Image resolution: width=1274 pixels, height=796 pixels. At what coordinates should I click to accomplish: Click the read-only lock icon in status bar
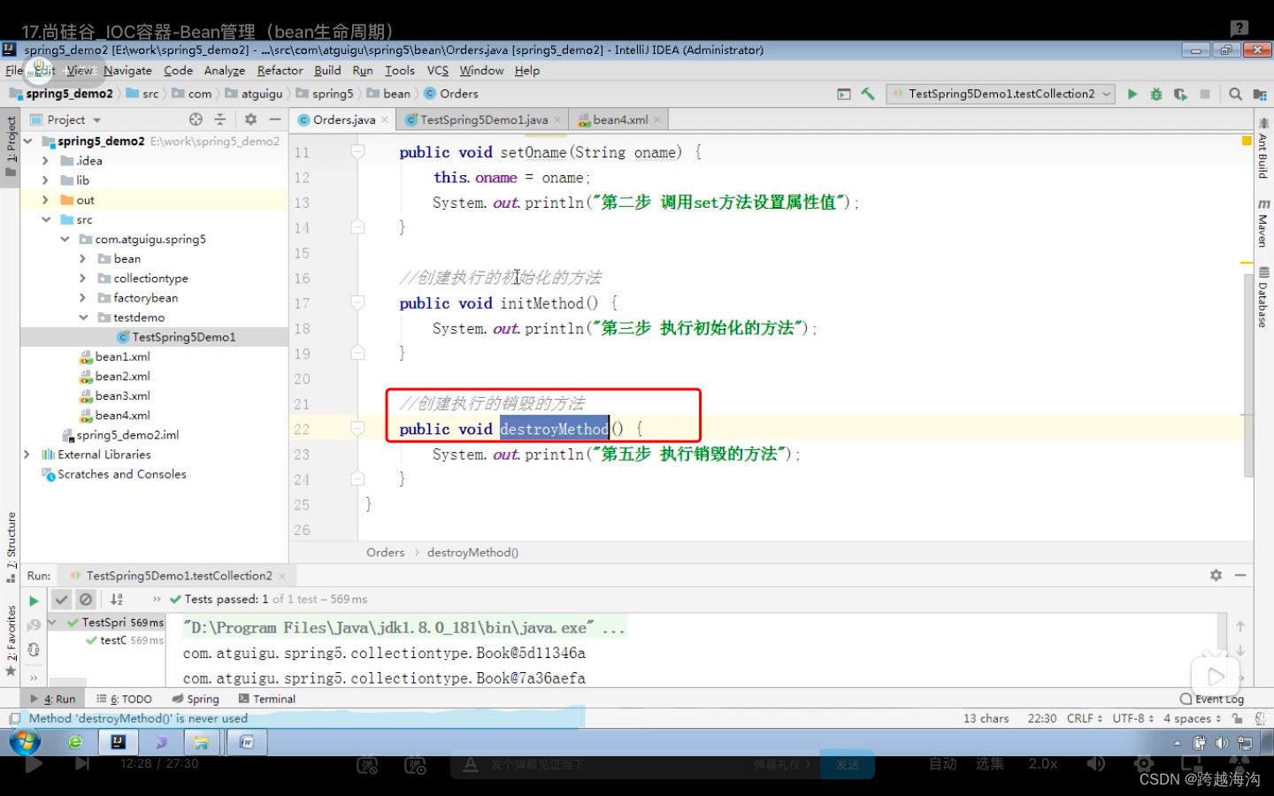(x=1238, y=718)
